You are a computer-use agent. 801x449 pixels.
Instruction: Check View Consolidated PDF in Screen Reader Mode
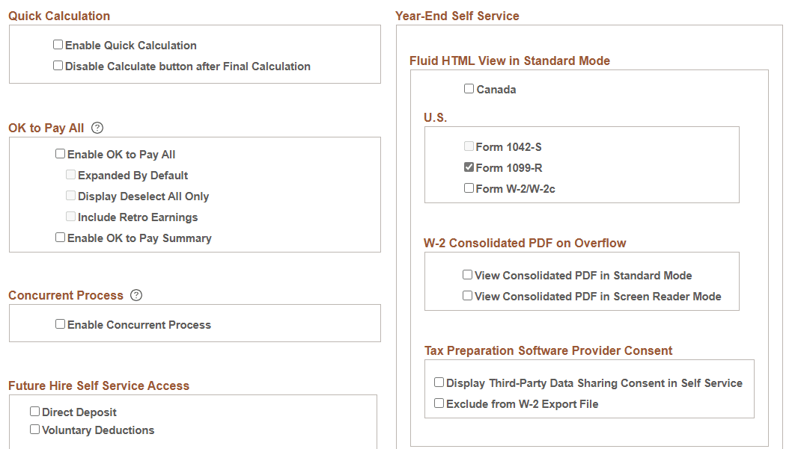467,295
